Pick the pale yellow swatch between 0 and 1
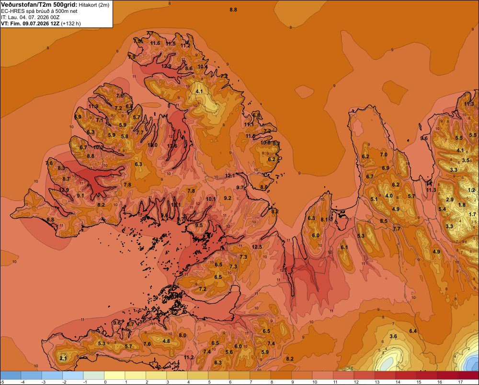The height and width of the screenshot is (385, 479). pyautogui.click(x=114, y=375)
